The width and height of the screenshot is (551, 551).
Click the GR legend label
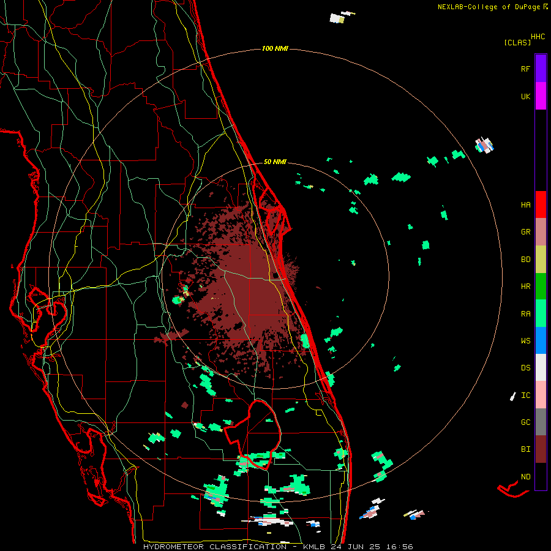(525, 232)
